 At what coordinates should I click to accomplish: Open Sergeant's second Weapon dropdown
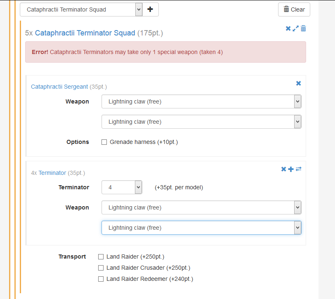pyautogui.click(x=201, y=122)
